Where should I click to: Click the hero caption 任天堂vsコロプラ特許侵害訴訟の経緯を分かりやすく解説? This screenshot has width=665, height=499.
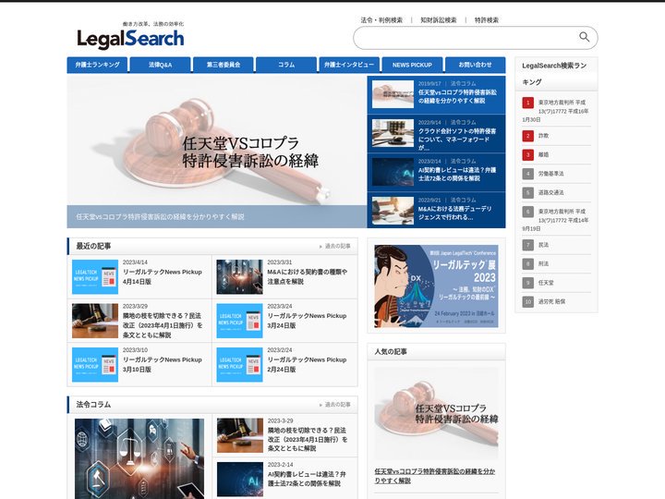tap(161, 217)
